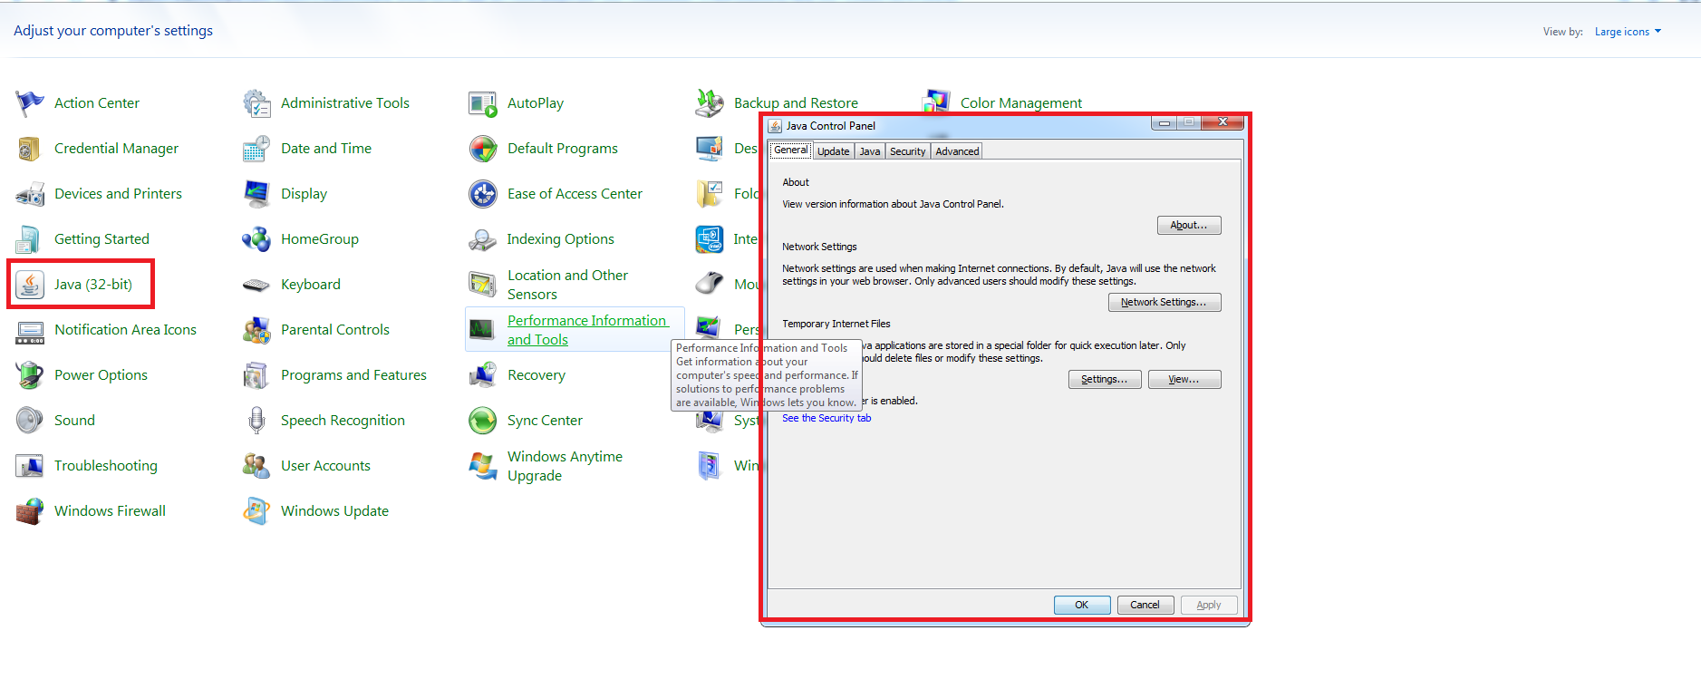Click the Sound speaker icon
This screenshot has height=679, width=1701.
coord(30,421)
